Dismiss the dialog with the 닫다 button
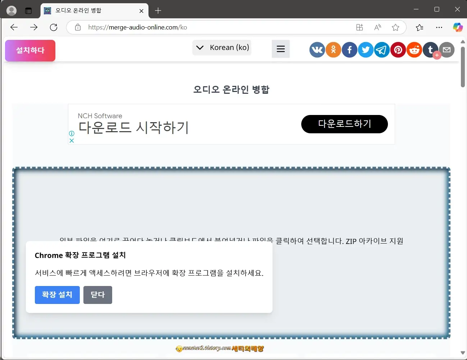 click(x=97, y=295)
